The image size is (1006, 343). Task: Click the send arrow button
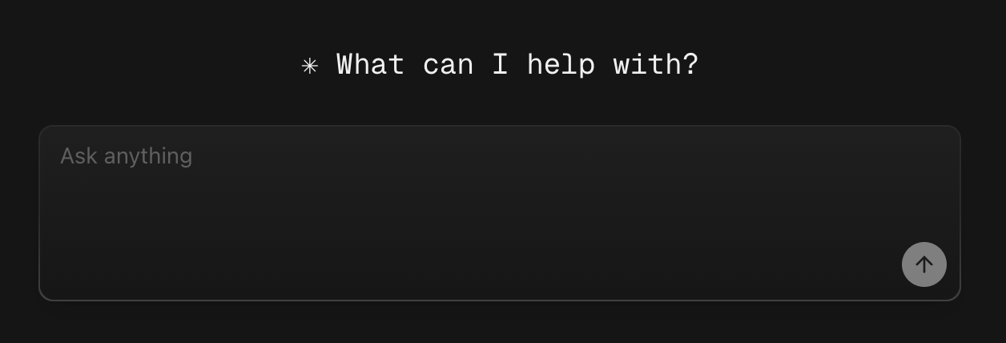click(x=924, y=264)
